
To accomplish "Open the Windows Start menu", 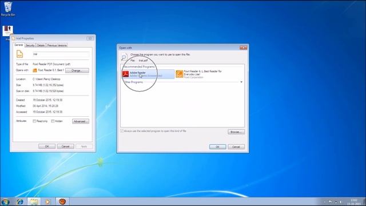I will coord(5,201).
